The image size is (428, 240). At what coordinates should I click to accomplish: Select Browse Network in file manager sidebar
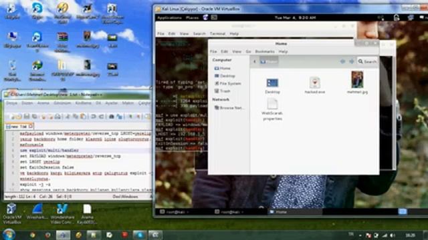(229, 108)
